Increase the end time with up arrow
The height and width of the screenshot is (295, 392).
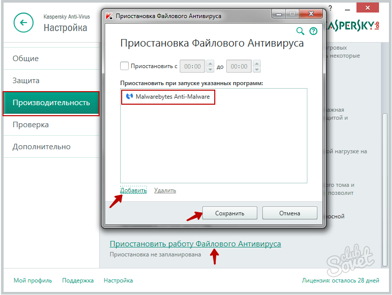[x=257, y=63]
